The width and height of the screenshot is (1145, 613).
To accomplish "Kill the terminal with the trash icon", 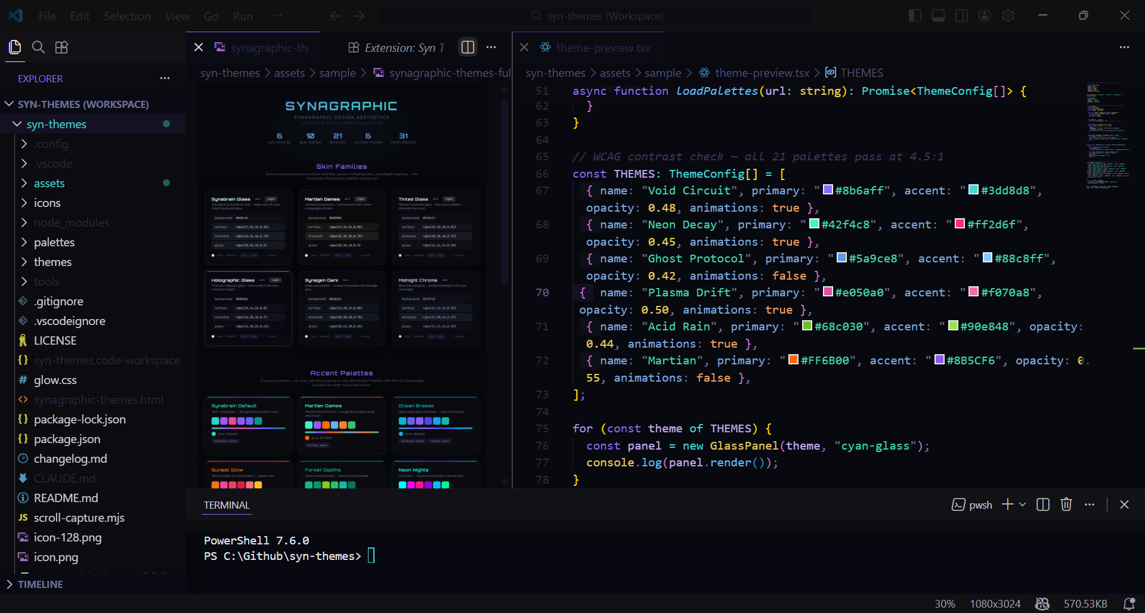I will tap(1066, 504).
